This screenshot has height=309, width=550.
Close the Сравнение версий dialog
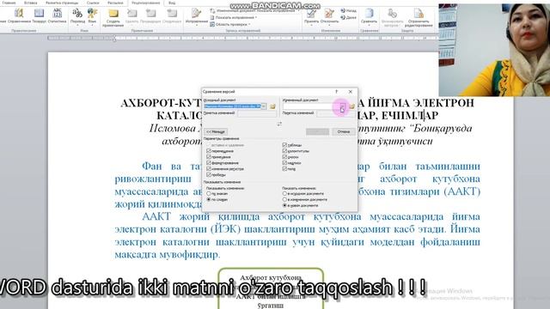tap(350, 92)
